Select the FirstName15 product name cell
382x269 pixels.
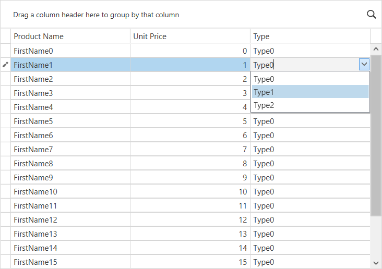[70, 262]
